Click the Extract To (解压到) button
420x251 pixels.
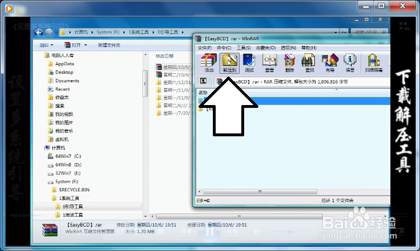click(x=229, y=63)
